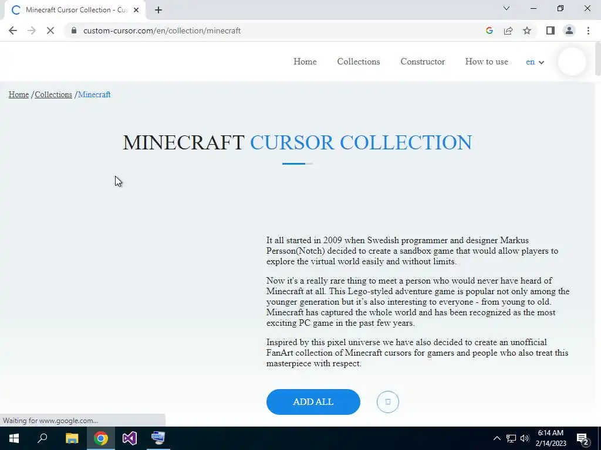Click the round icon button beside ADD ALL
The image size is (601, 450).
pyautogui.click(x=387, y=402)
